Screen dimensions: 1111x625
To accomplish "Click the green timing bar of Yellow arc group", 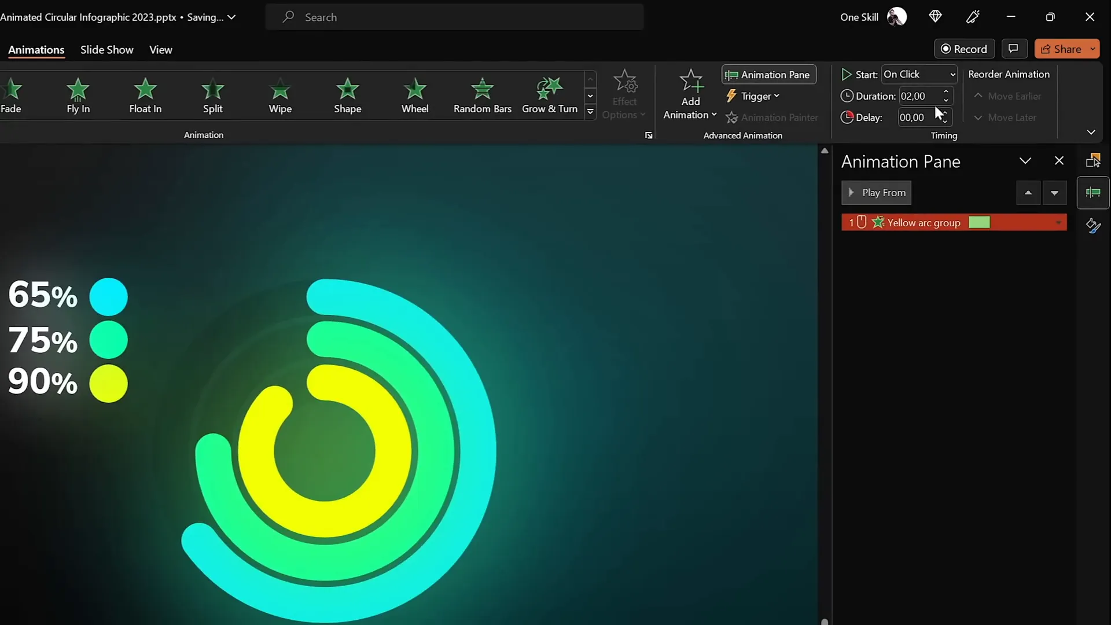I will coord(979,223).
